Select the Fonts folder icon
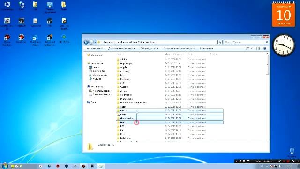The width and height of the screenshot is (300, 169). coord(118,115)
